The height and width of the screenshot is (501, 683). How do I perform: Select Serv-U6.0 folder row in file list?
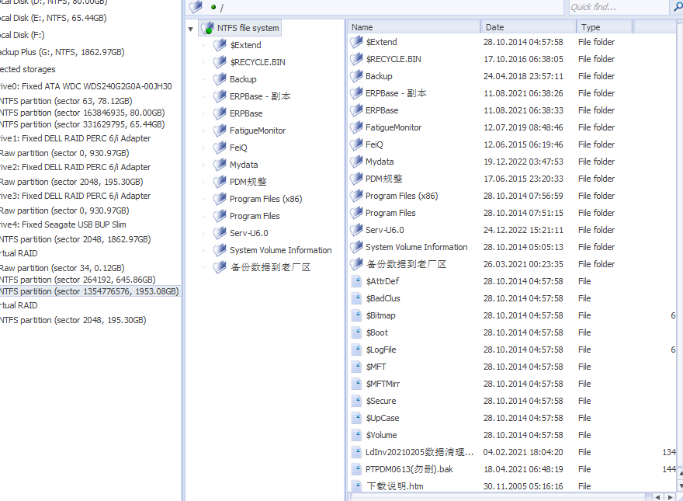[x=512, y=230]
